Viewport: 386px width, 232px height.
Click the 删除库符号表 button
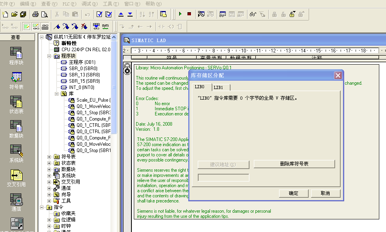click(x=294, y=164)
